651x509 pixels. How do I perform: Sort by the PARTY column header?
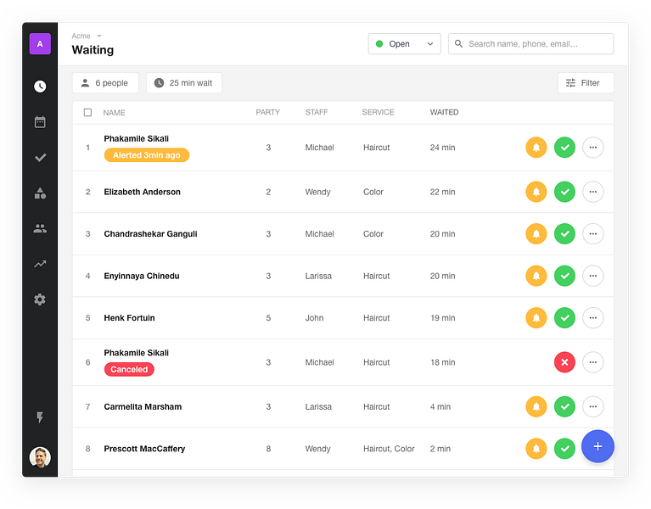(x=268, y=112)
